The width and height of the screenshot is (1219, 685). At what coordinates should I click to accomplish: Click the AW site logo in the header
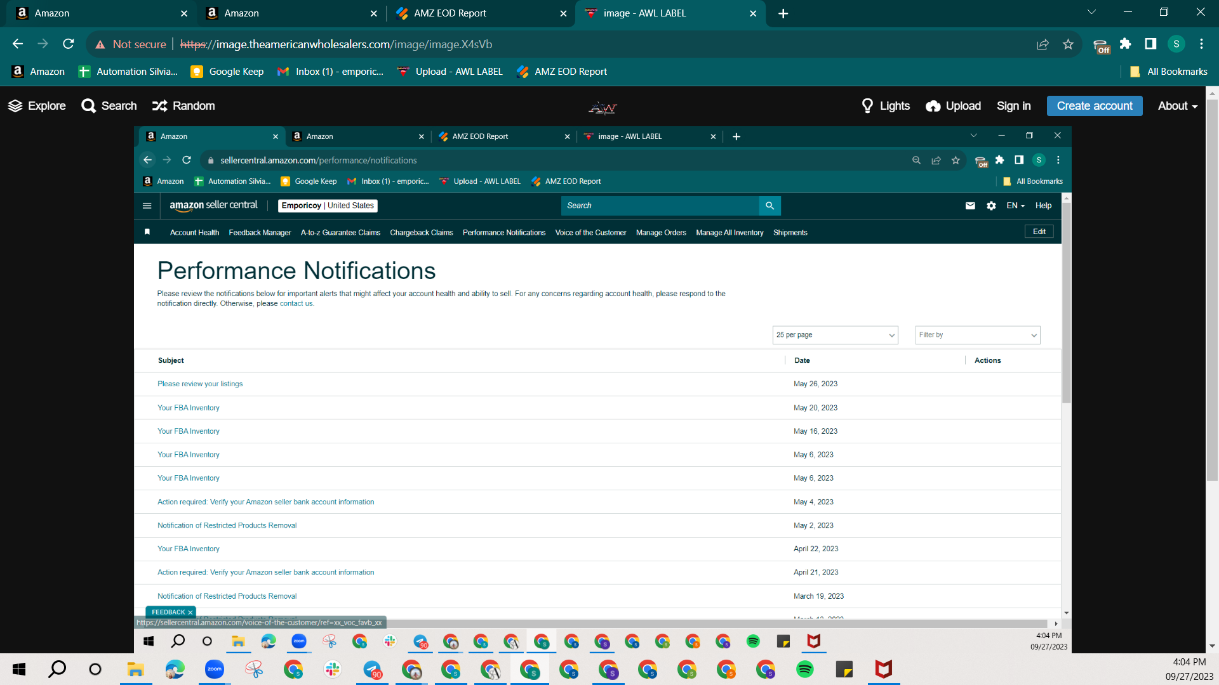click(x=603, y=108)
